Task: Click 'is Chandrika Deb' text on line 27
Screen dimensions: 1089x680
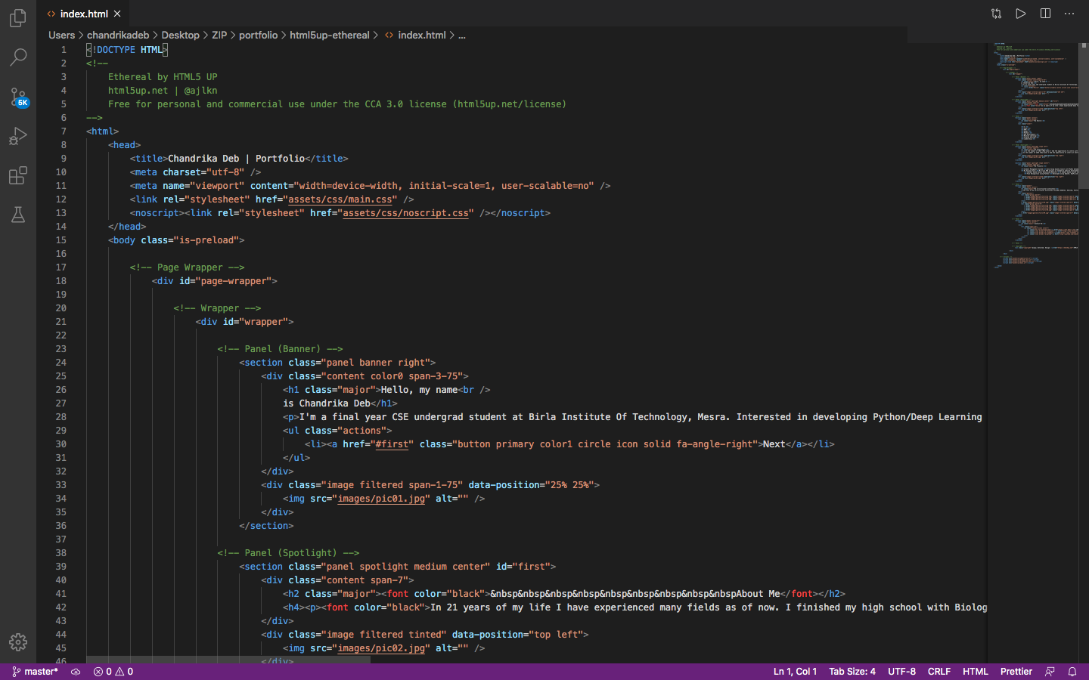Action: [x=327, y=403]
